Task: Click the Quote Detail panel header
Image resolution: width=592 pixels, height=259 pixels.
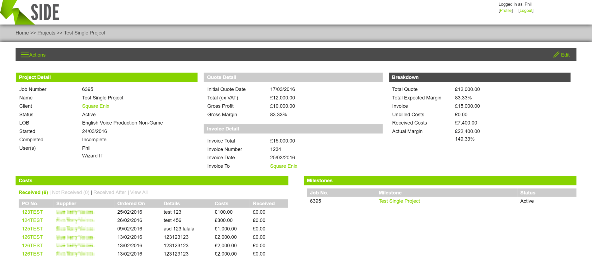Action: [293, 77]
